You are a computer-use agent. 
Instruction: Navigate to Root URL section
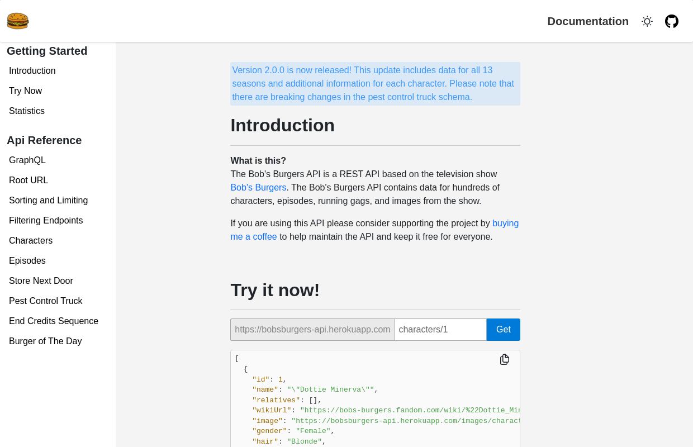pyautogui.click(x=29, y=180)
